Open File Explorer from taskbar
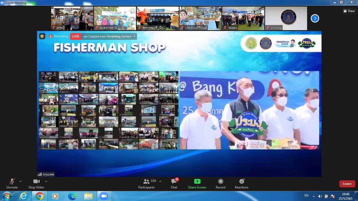The image size is (358, 201). (x=88, y=196)
